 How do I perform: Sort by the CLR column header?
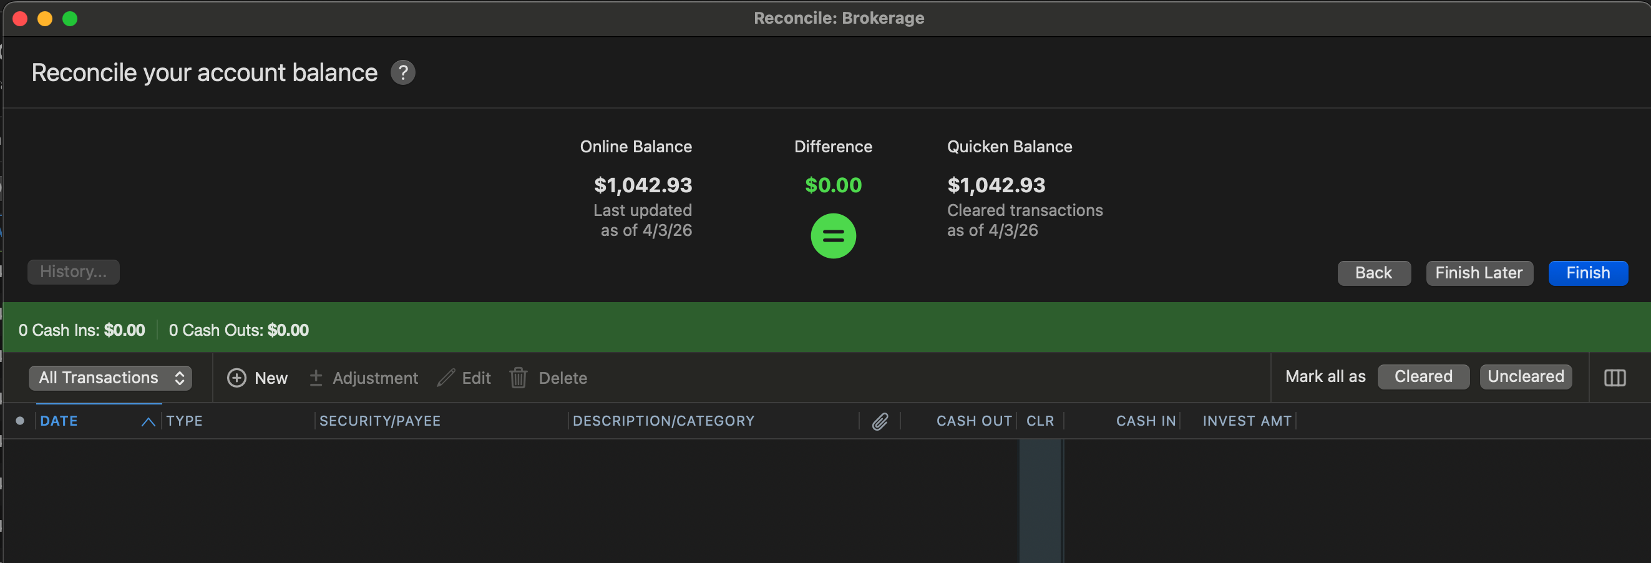(x=1040, y=421)
